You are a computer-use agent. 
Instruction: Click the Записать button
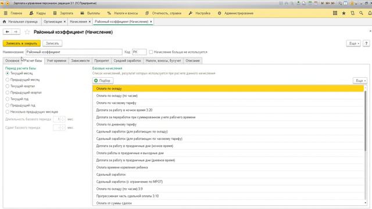(52, 44)
